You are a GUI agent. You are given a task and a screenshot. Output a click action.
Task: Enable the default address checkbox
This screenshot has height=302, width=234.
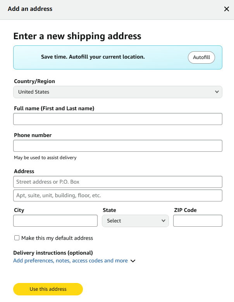[x=17, y=238]
